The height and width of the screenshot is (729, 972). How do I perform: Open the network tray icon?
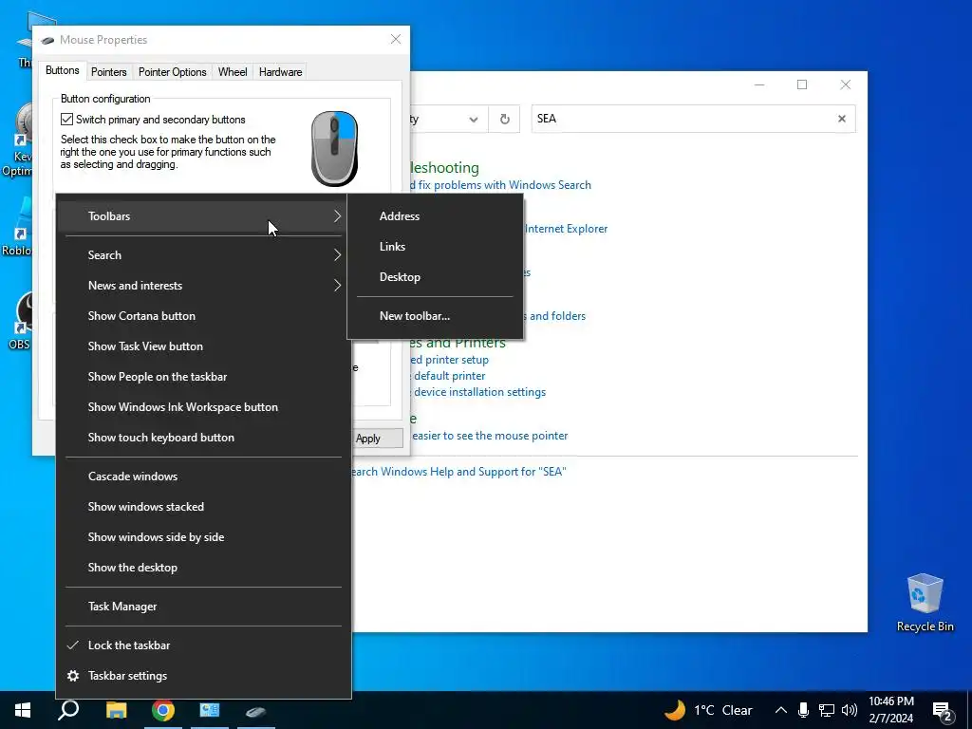(x=827, y=710)
